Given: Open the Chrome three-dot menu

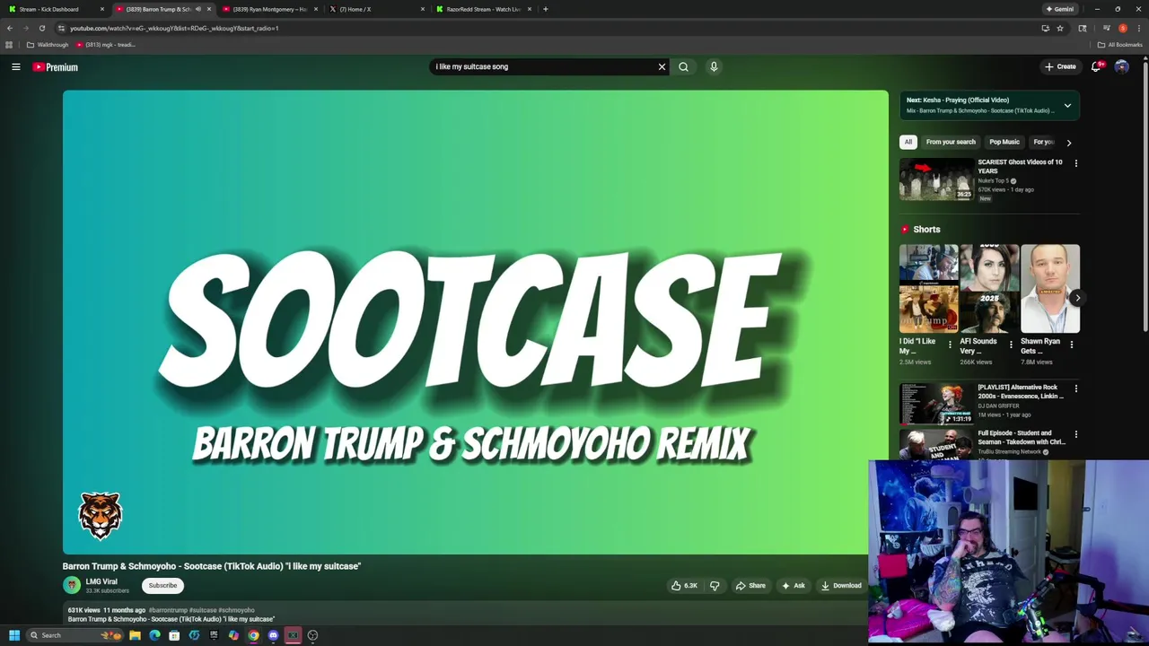Looking at the screenshot, I should coord(1138,28).
